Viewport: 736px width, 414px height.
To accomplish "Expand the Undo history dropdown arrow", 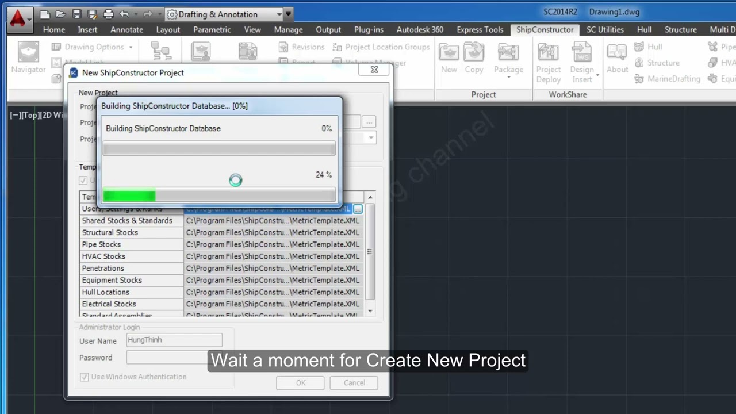I will click(136, 14).
